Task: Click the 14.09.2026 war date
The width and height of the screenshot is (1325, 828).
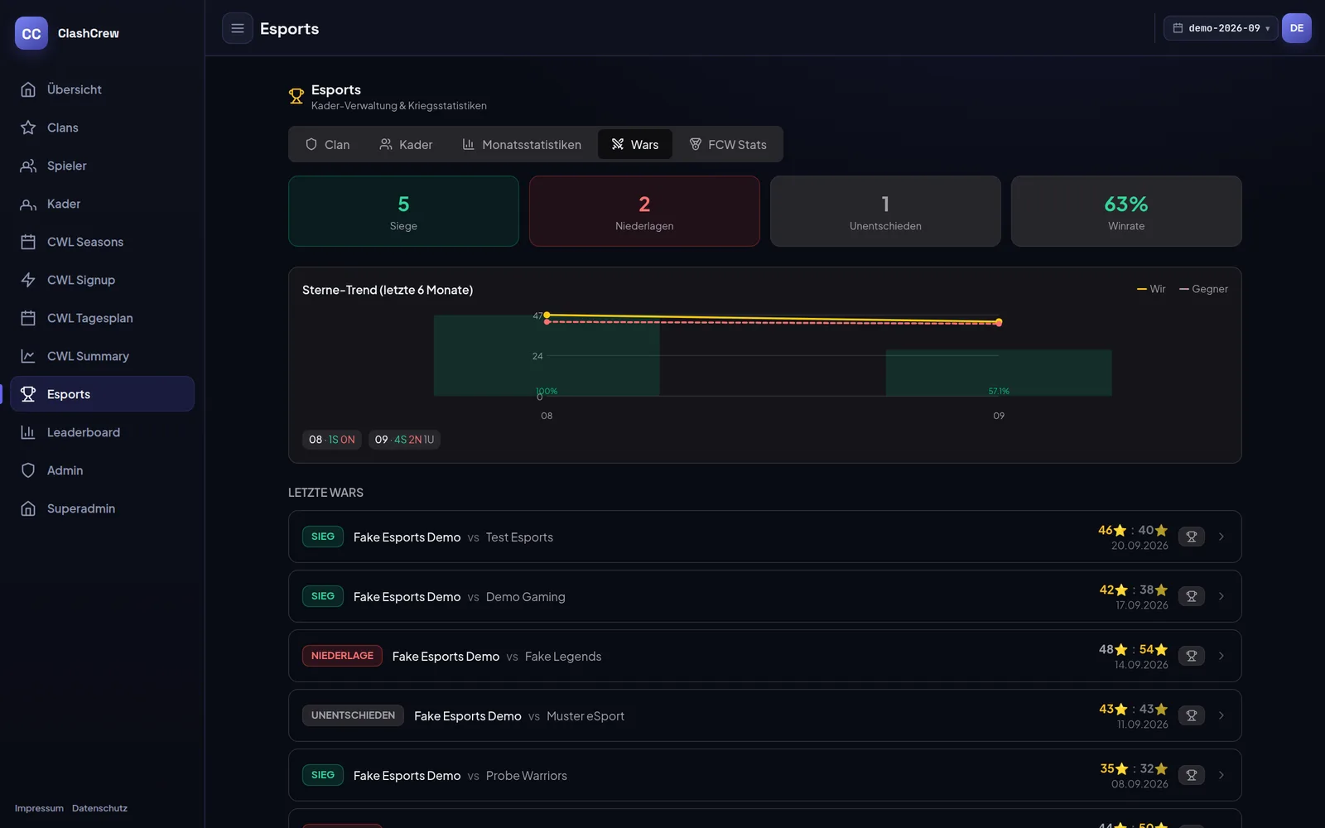Action: (1141, 665)
